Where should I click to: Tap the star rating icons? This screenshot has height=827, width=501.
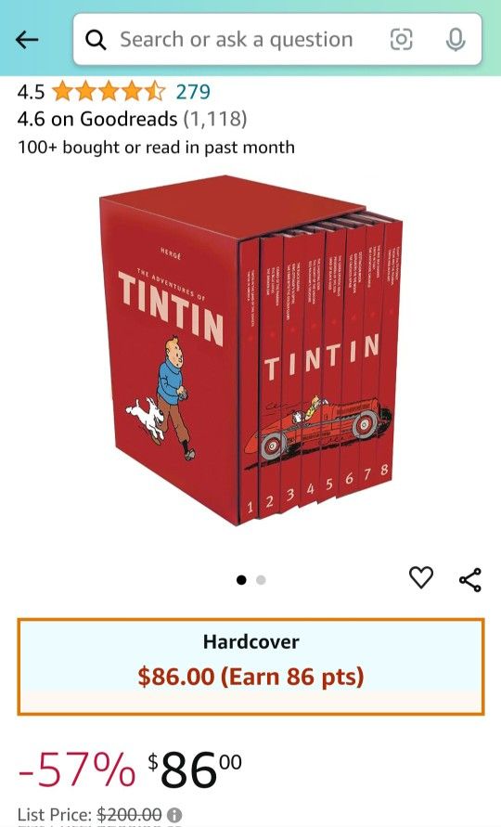point(109,92)
